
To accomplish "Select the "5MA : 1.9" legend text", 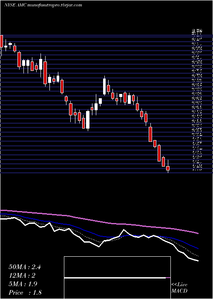I will pyautogui.click(x=23, y=284).
